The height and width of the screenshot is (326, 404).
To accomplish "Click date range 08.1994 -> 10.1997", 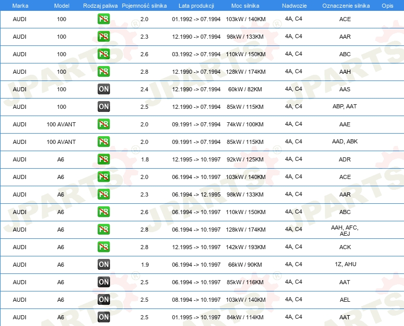I will [196, 300].
